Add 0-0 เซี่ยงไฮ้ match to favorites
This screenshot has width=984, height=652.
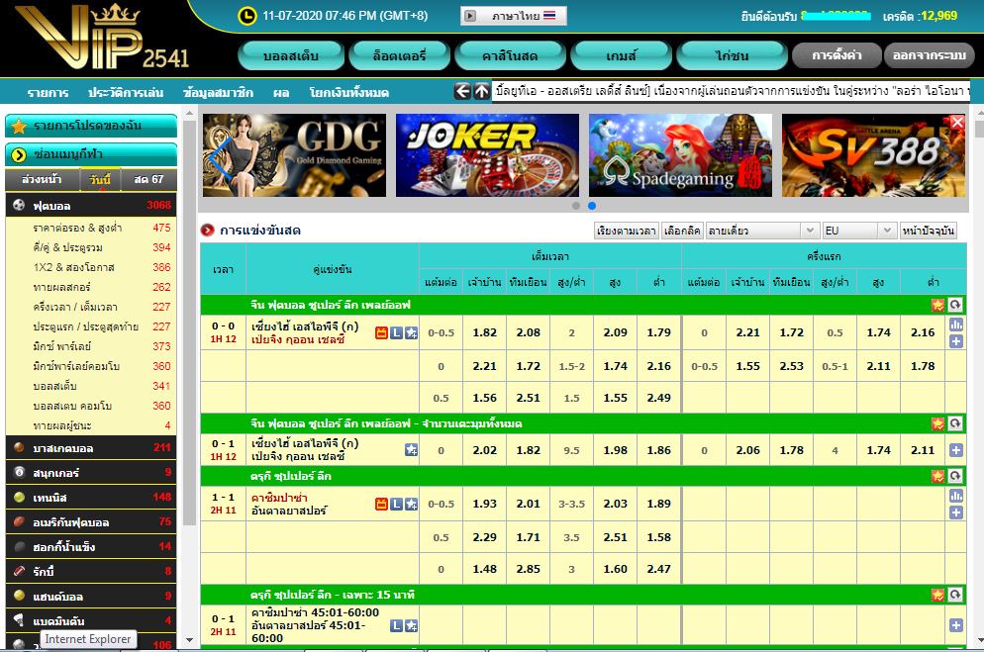click(411, 332)
